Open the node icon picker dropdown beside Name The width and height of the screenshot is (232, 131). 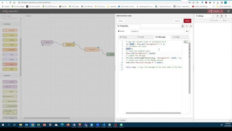tap(187, 31)
